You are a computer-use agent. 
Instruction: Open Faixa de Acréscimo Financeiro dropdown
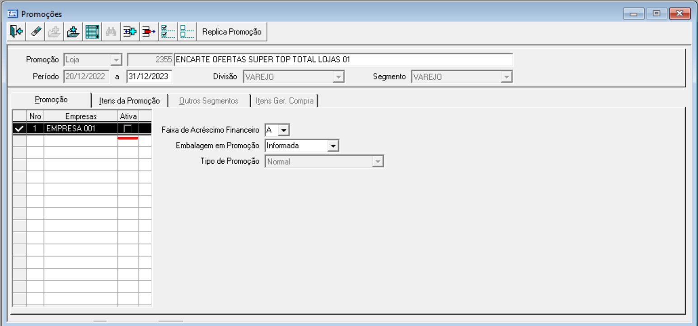(284, 130)
